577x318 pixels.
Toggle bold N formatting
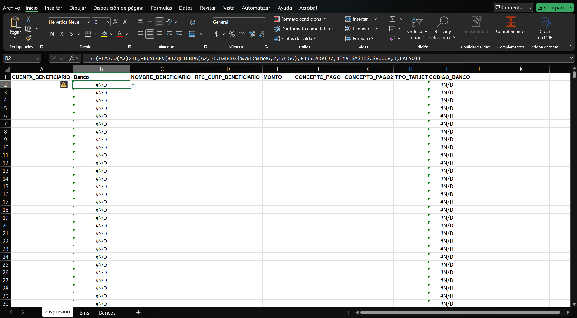tap(52, 34)
